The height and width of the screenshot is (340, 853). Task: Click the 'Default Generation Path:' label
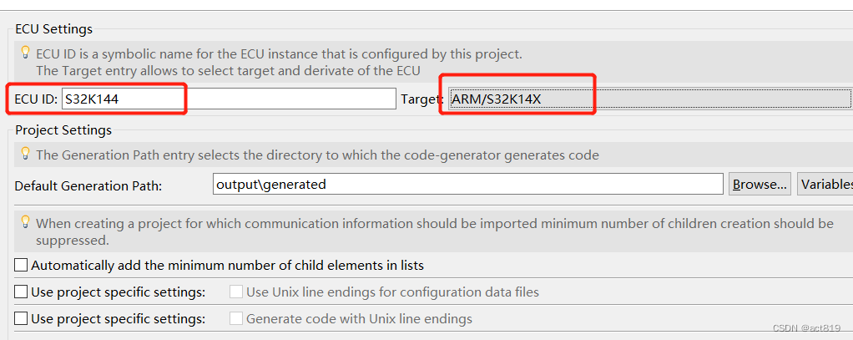88,185
